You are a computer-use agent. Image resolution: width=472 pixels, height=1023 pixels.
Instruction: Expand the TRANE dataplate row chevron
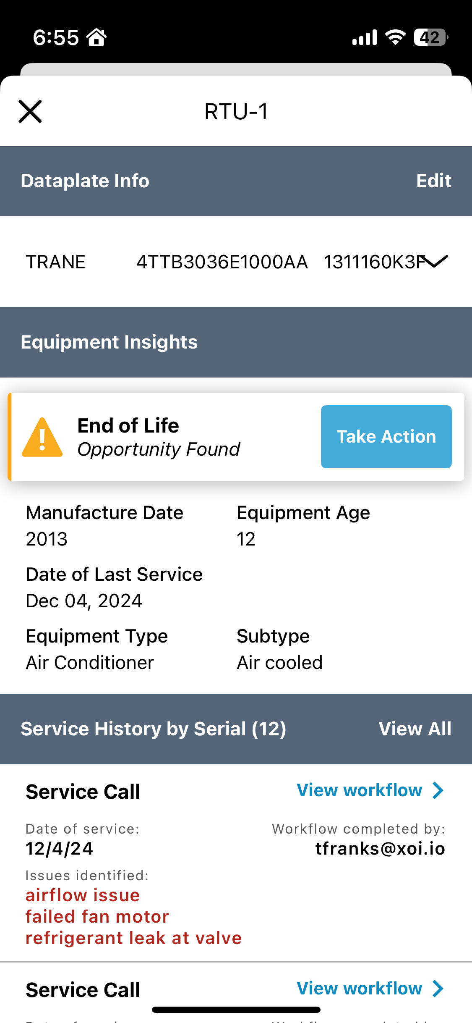[x=435, y=261]
